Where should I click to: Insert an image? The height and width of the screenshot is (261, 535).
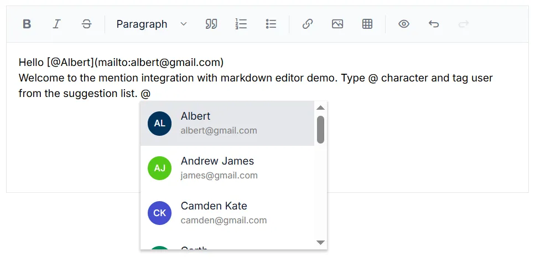pyautogui.click(x=337, y=24)
